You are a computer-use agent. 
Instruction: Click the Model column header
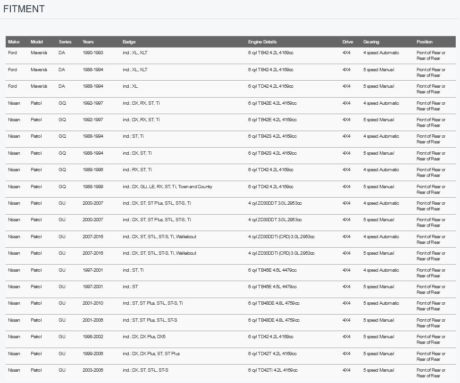coord(37,42)
